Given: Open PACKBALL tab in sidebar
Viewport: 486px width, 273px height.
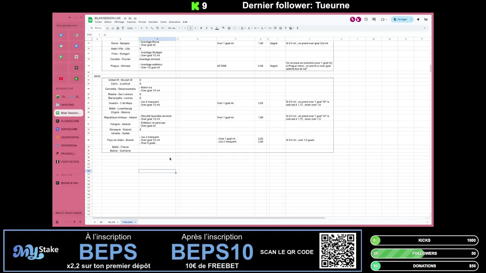Looking at the screenshot, I should coord(68,154).
